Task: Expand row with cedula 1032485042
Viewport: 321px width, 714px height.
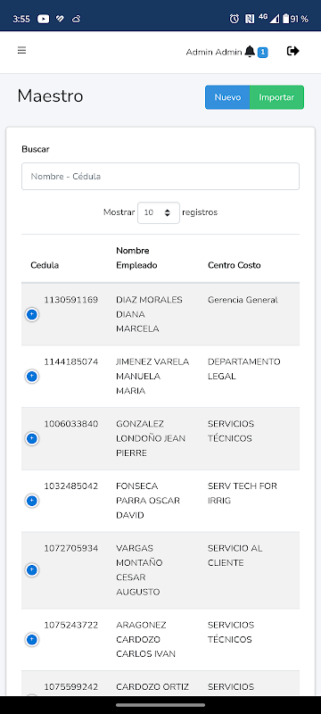Action: tap(31, 502)
